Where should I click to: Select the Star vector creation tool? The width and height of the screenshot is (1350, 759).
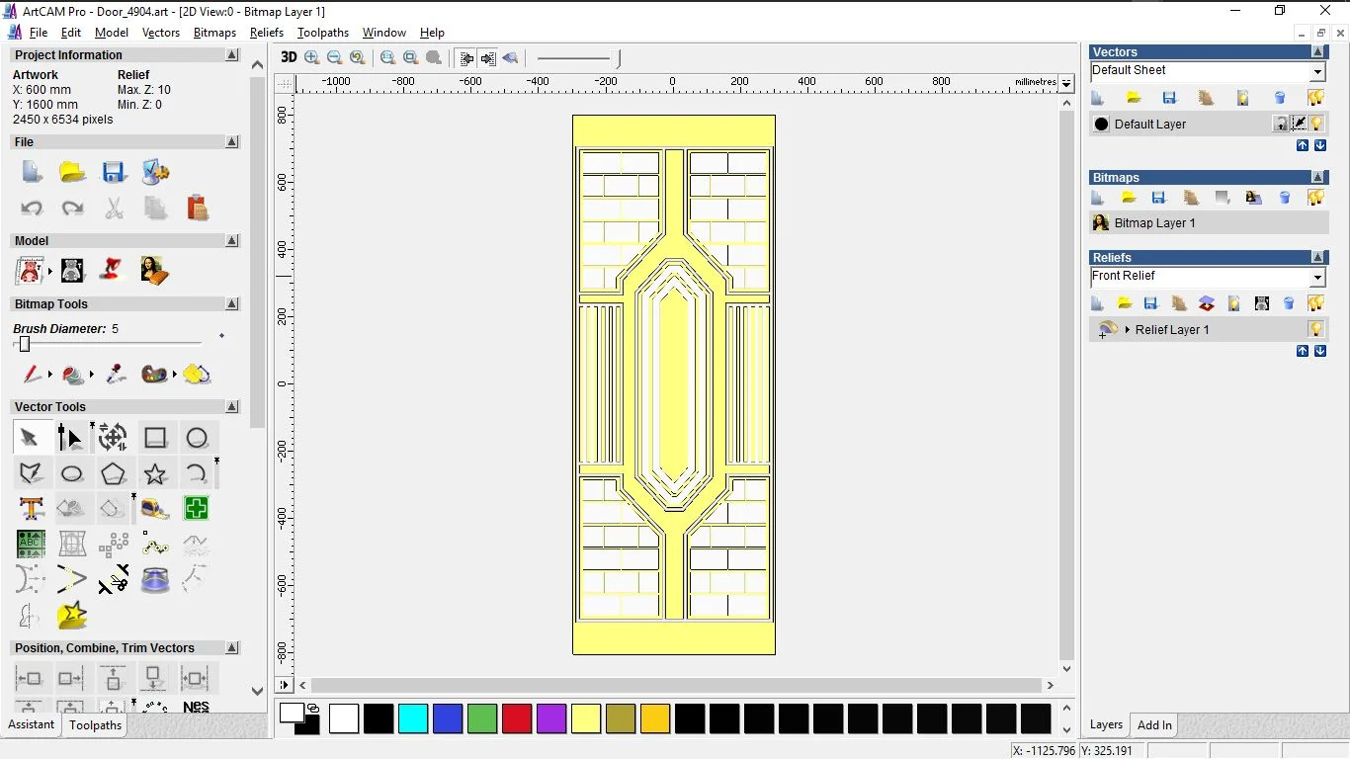click(x=155, y=473)
